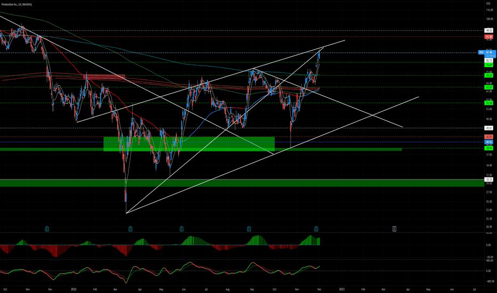The image size is (497, 293).
Task: Select the green 76.69 price label
Action: click(489, 64)
